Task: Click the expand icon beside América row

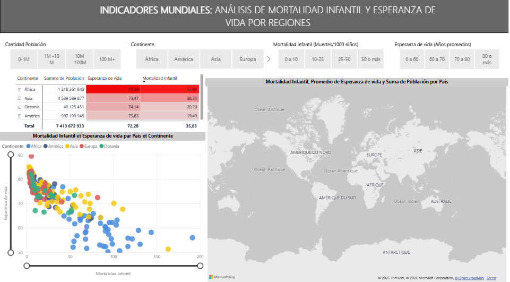Action: coord(20,115)
